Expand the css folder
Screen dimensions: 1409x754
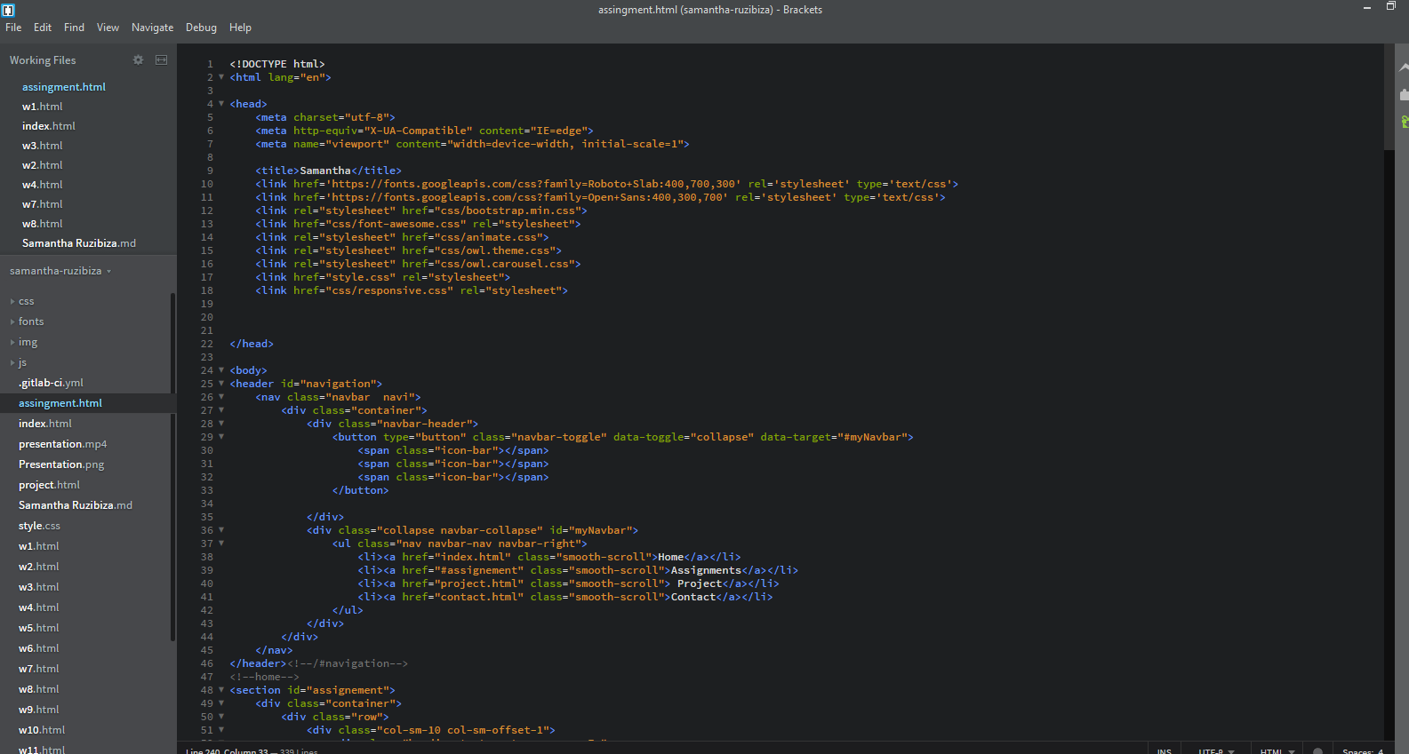click(x=26, y=301)
